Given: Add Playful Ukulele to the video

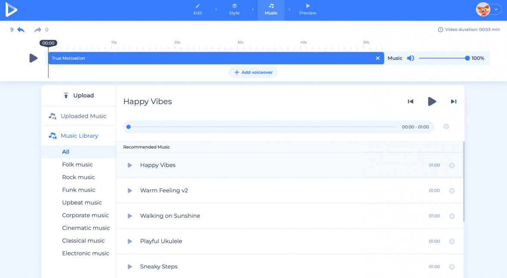Looking at the screenshot, I should [452, 241].
